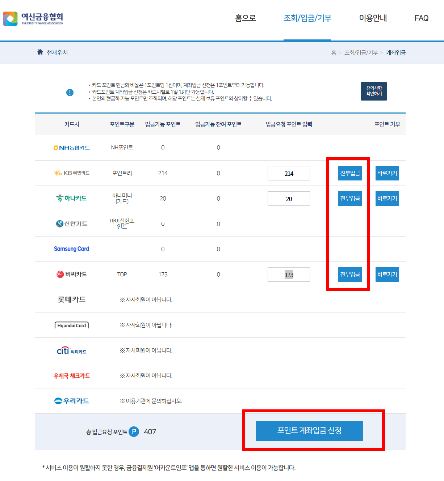Click the NH포인트 cell

(x=122, y=148)
